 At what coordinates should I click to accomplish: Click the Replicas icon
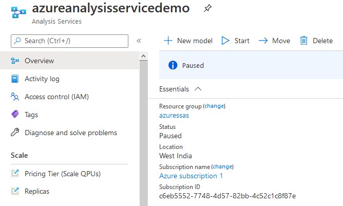tap(15, 191)
